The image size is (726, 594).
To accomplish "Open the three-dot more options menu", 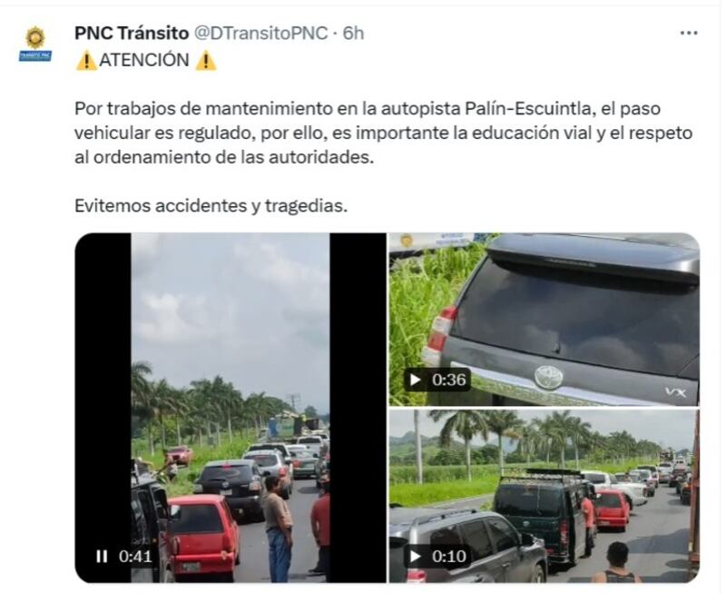I will pos(689,33).
